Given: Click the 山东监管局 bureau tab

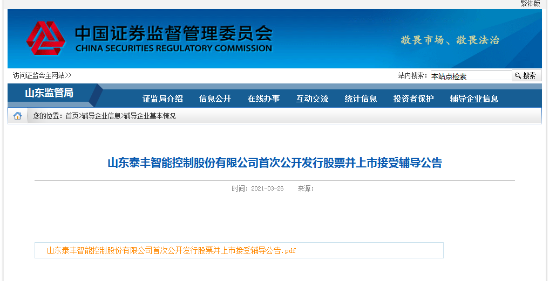Looking at the screenshot, I should pos(49,93).
